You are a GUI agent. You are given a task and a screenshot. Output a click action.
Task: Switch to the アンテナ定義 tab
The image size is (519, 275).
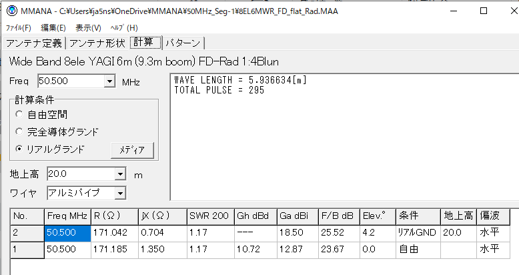point(34,43)
